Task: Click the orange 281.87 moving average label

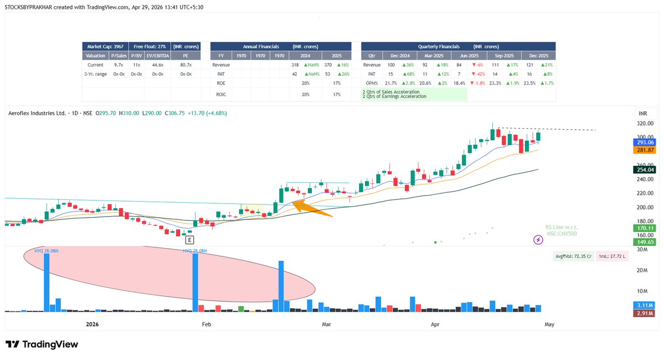Action: [645, 150]
